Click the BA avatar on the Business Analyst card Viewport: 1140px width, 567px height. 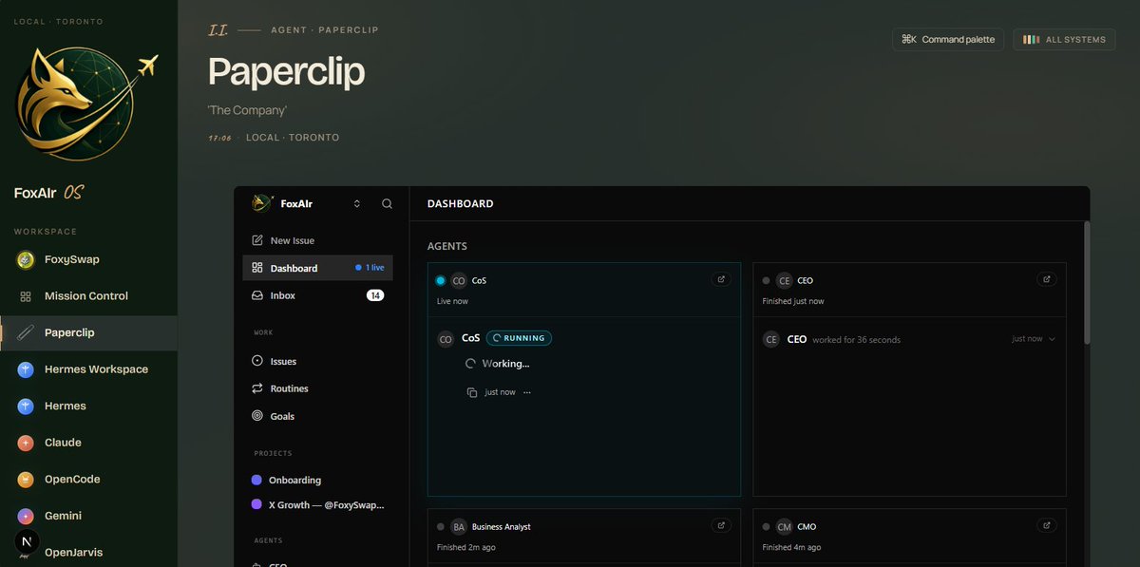459,526
